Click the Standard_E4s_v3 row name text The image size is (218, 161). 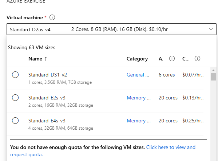pos(47,121)
